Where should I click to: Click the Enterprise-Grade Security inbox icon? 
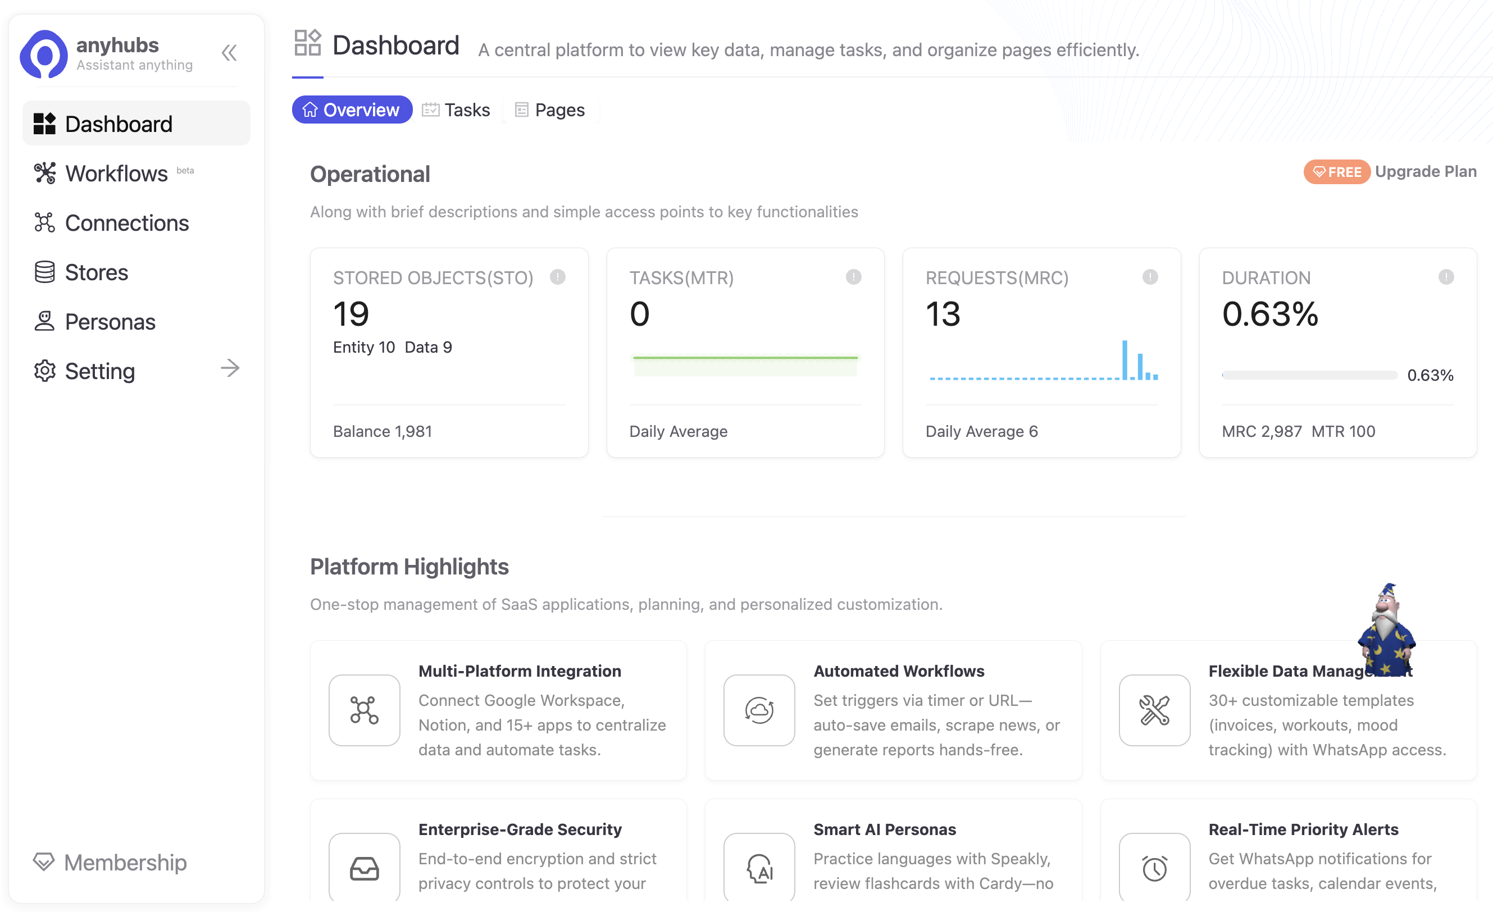(x=364, y=868)
